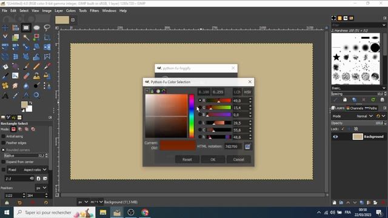Select the Cage Transform tool
This screenshot has height=218, width=388.
pos(47,56)
